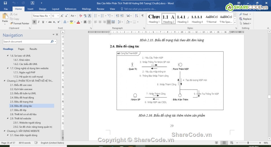The width and height of the screenshot is (271, 147).
Task: Toggle Justify alignment button
Action: (109, 22)
